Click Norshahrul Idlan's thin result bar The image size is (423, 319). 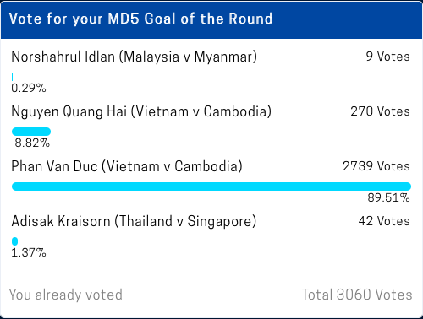(12, 77)
